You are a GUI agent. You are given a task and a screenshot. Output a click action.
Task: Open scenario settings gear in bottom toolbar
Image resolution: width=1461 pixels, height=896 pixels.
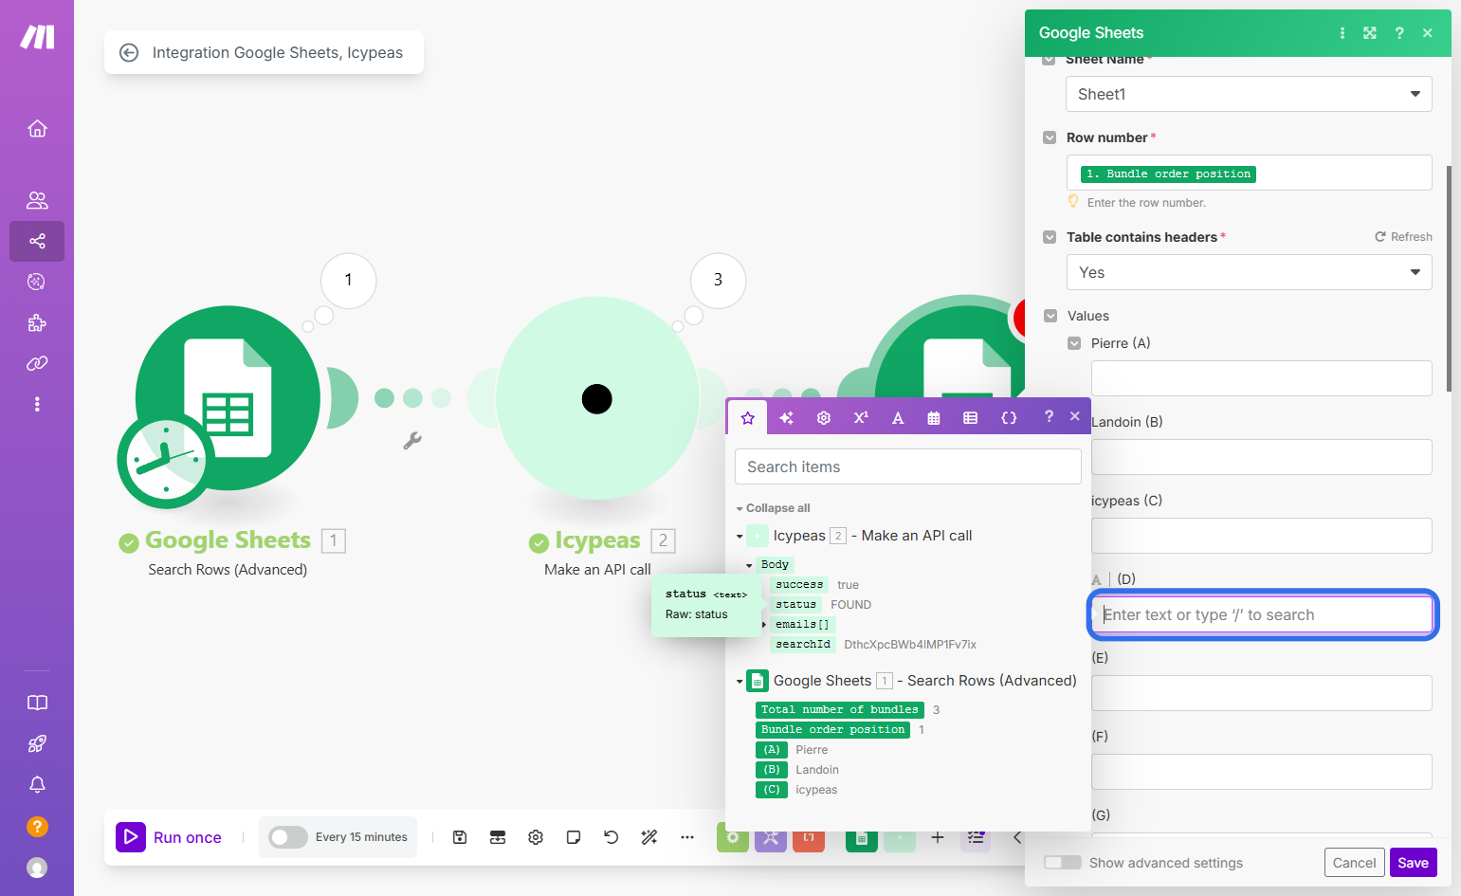[536, 837]
